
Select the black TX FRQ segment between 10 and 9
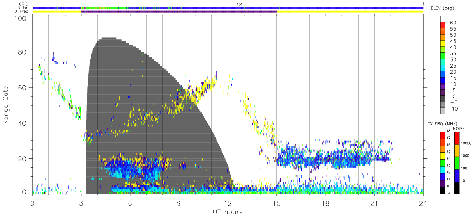coord(442,191)
